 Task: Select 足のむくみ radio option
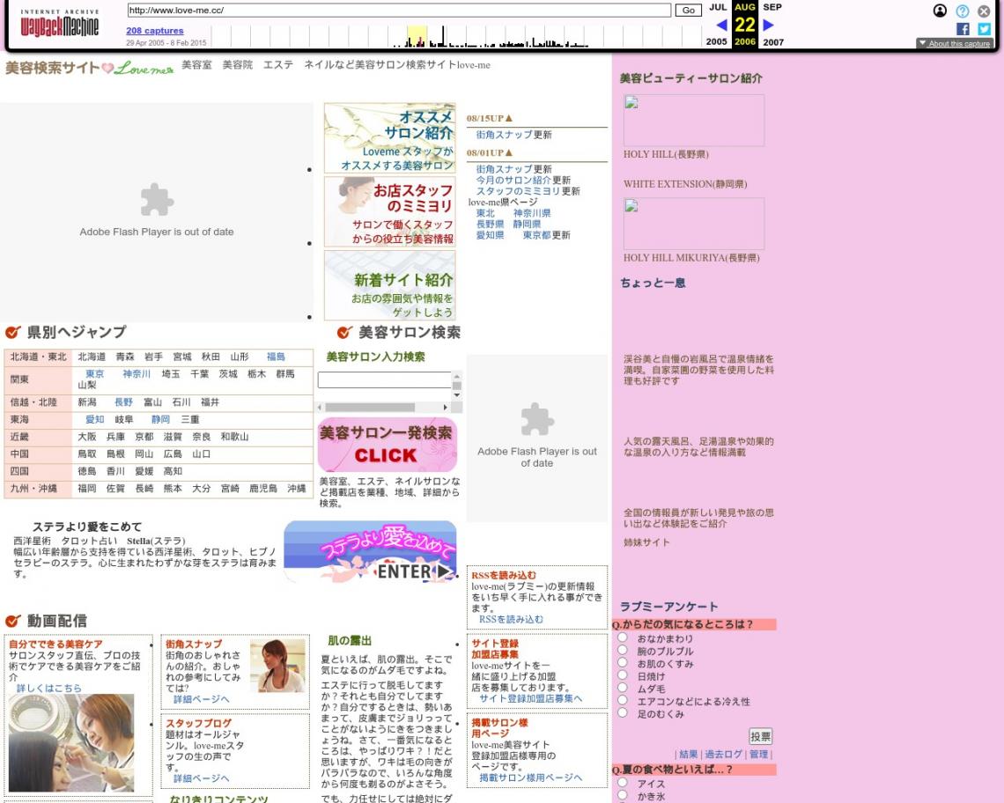tap(623, 712)
